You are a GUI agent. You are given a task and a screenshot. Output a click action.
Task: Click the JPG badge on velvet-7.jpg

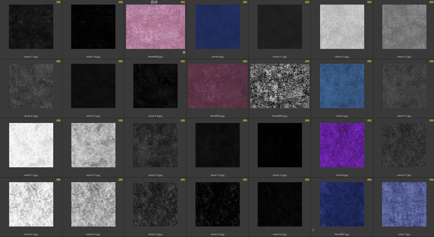(x=431, y=180)
